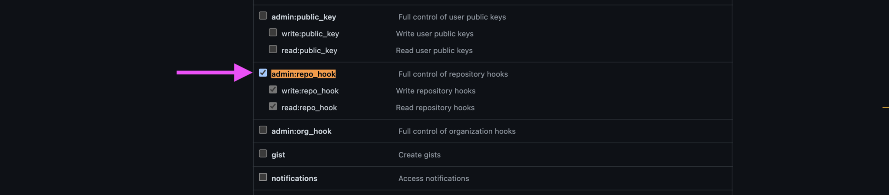
Task: Uncheck the admin:repo_hook checkbox
Action: [263, 73]
